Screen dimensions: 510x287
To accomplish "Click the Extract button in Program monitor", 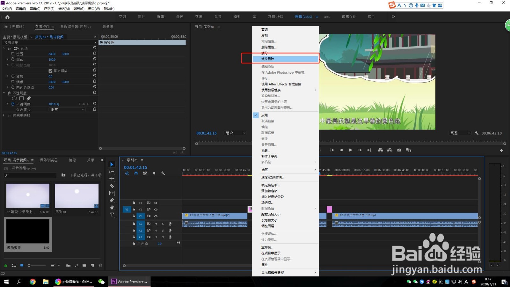I will point(390,150).
